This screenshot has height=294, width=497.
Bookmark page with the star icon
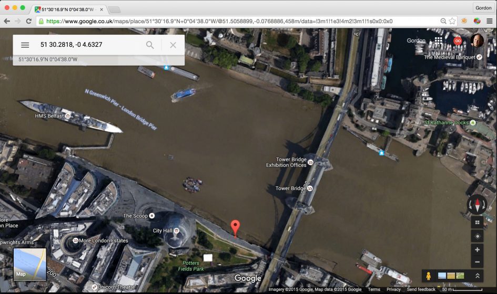coord(452,21)
